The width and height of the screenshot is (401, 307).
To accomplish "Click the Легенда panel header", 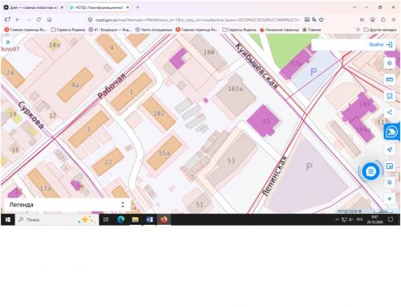I will pyautogui.click(x=67, y=205).
